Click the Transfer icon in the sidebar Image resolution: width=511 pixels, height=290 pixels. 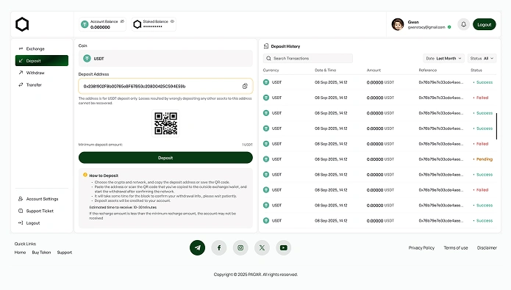pos(21,84)
